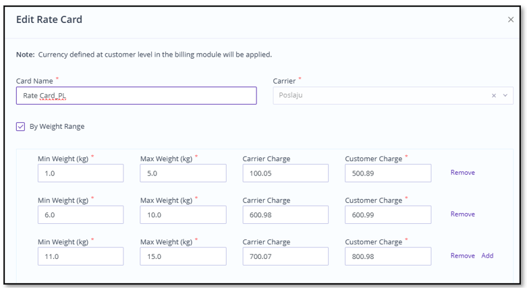Close the Edit Rate Card dialog
527x288 pixels.
(511, 20)
